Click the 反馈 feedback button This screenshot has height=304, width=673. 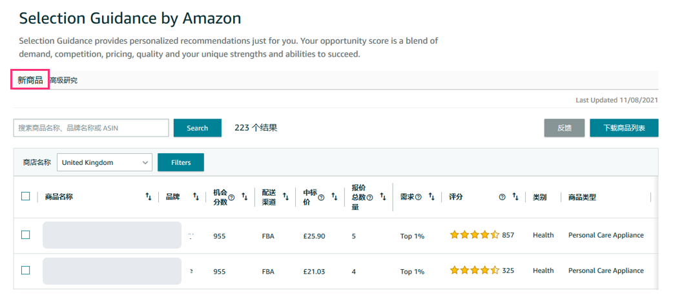tap(564, 128)
